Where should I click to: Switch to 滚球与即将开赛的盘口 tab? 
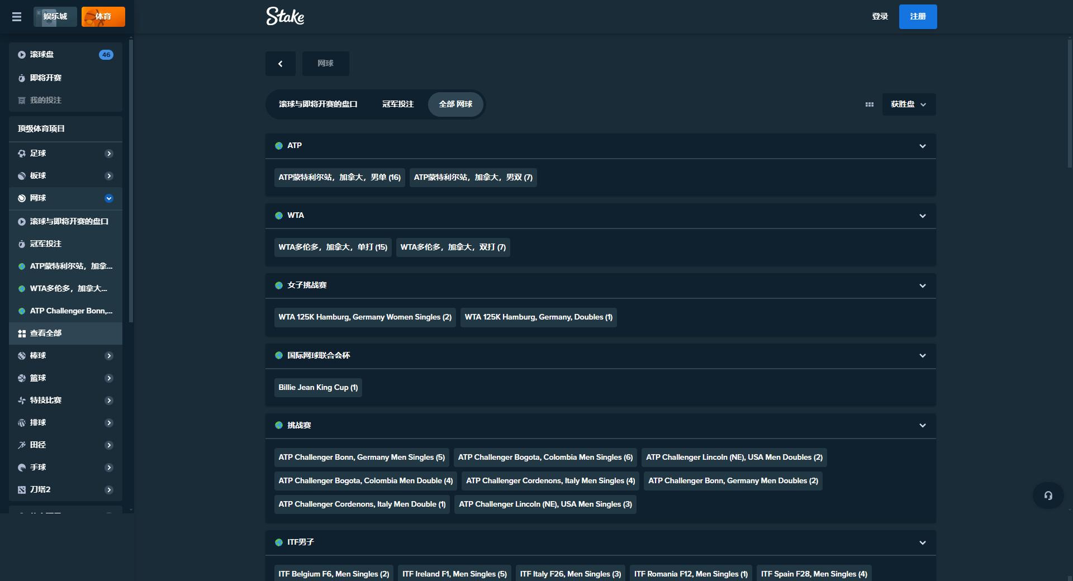coord(318,104)
